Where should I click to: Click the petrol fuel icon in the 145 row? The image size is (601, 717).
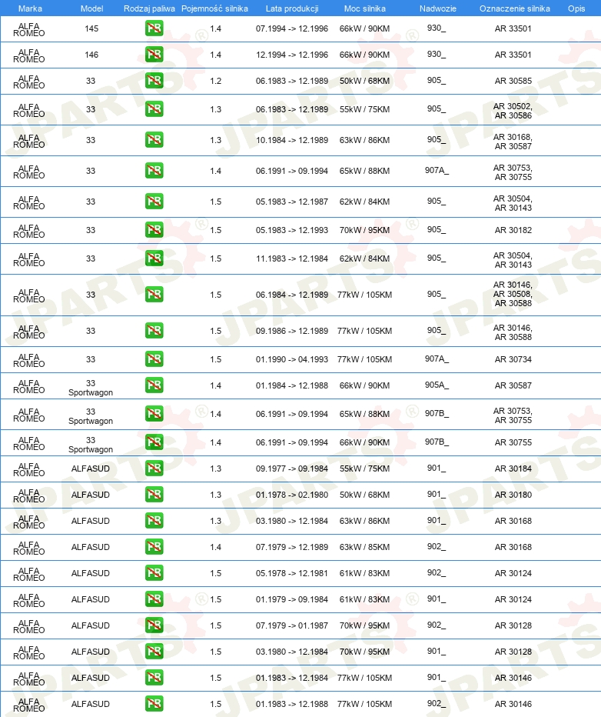pyautogui.click(x=154, y=28)
